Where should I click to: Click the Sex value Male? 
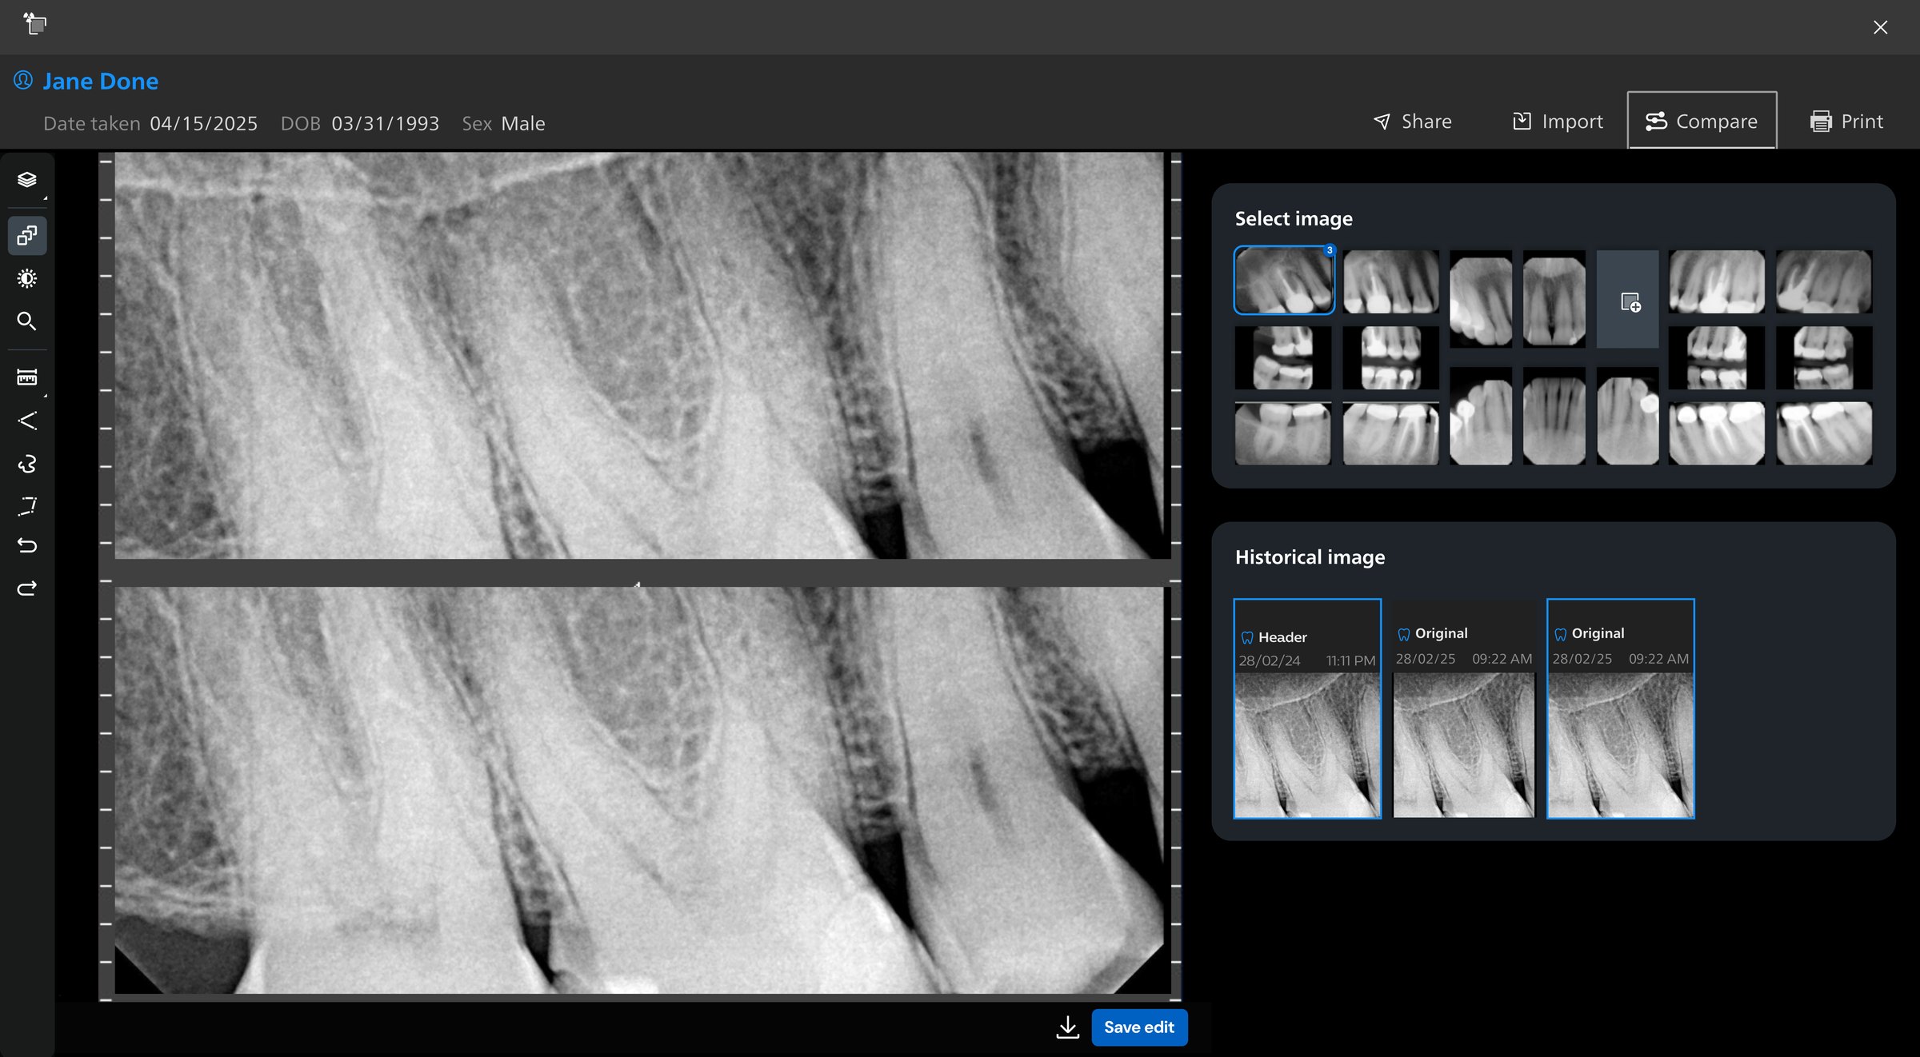point(523,123)
